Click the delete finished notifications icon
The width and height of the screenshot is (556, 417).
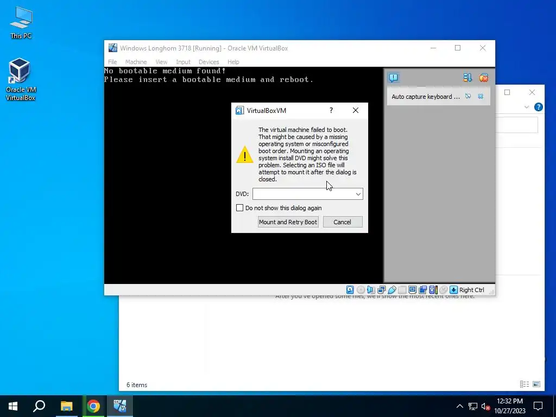pyautogui.click(x=483, y=77)
